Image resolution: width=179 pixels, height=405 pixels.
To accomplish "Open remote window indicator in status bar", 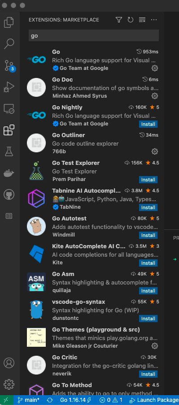I will point(6,400).
